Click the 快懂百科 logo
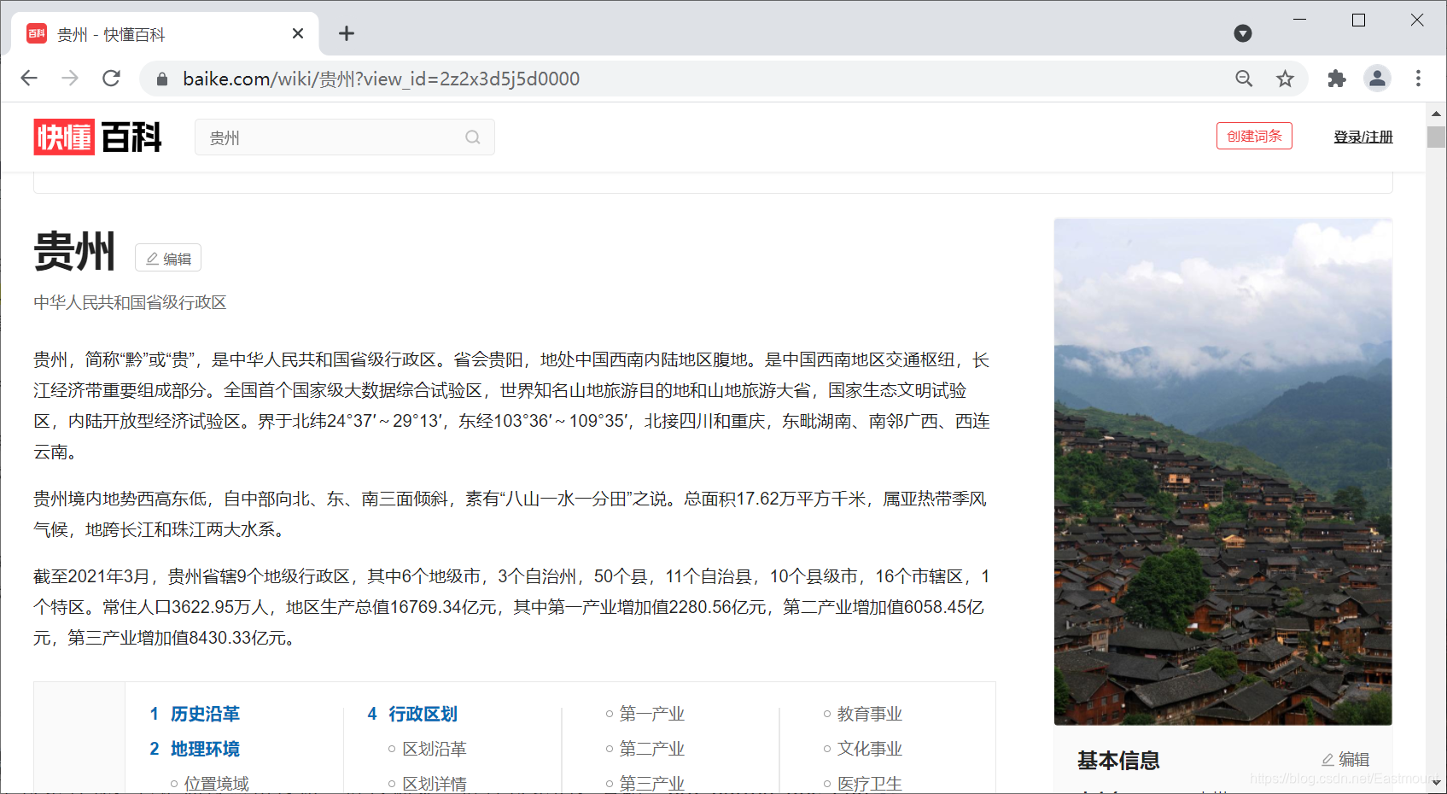The height and width of the screenshot is (794, 1447). [96, 137]
